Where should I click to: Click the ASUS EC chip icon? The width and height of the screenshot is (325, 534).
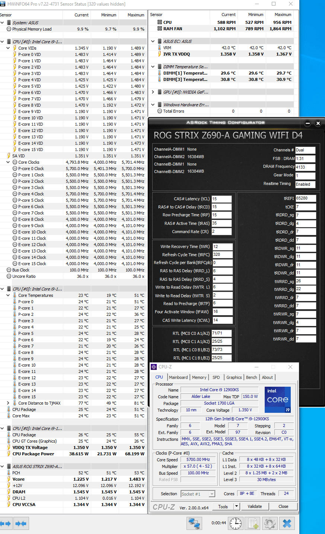click(160, 41)
